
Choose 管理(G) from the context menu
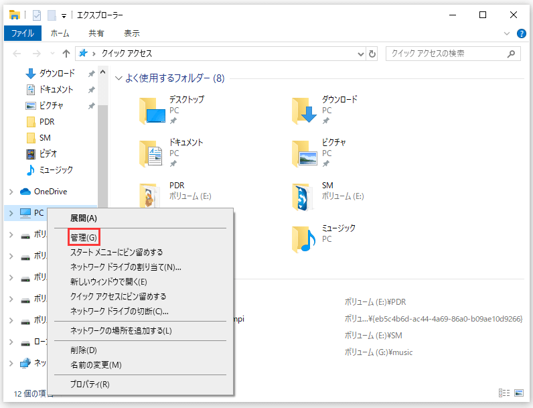[84, 238]
